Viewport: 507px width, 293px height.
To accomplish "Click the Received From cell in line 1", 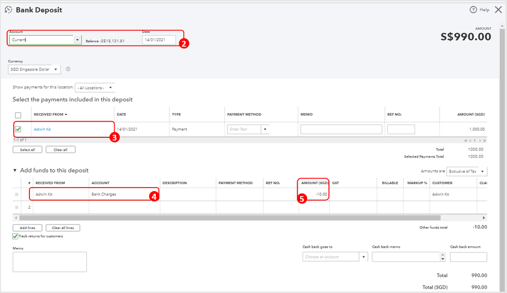I will pyautogui.click(x=61, y=195).
